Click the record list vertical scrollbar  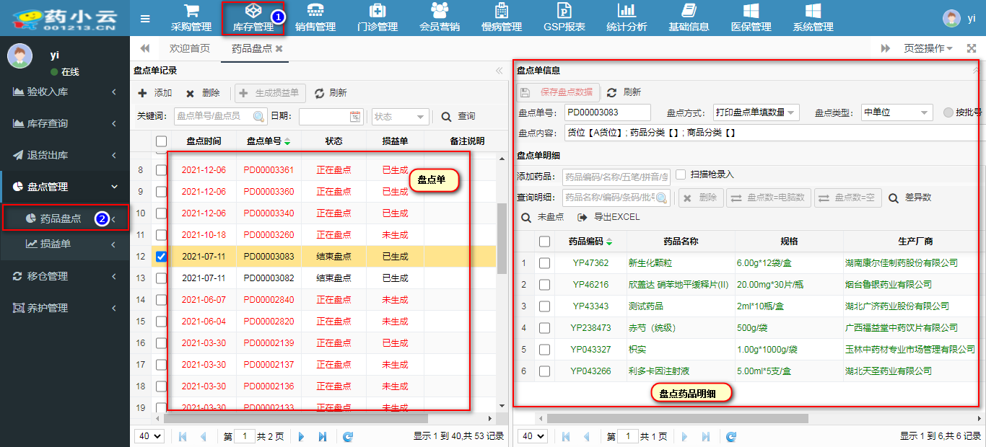coord(502,238)
